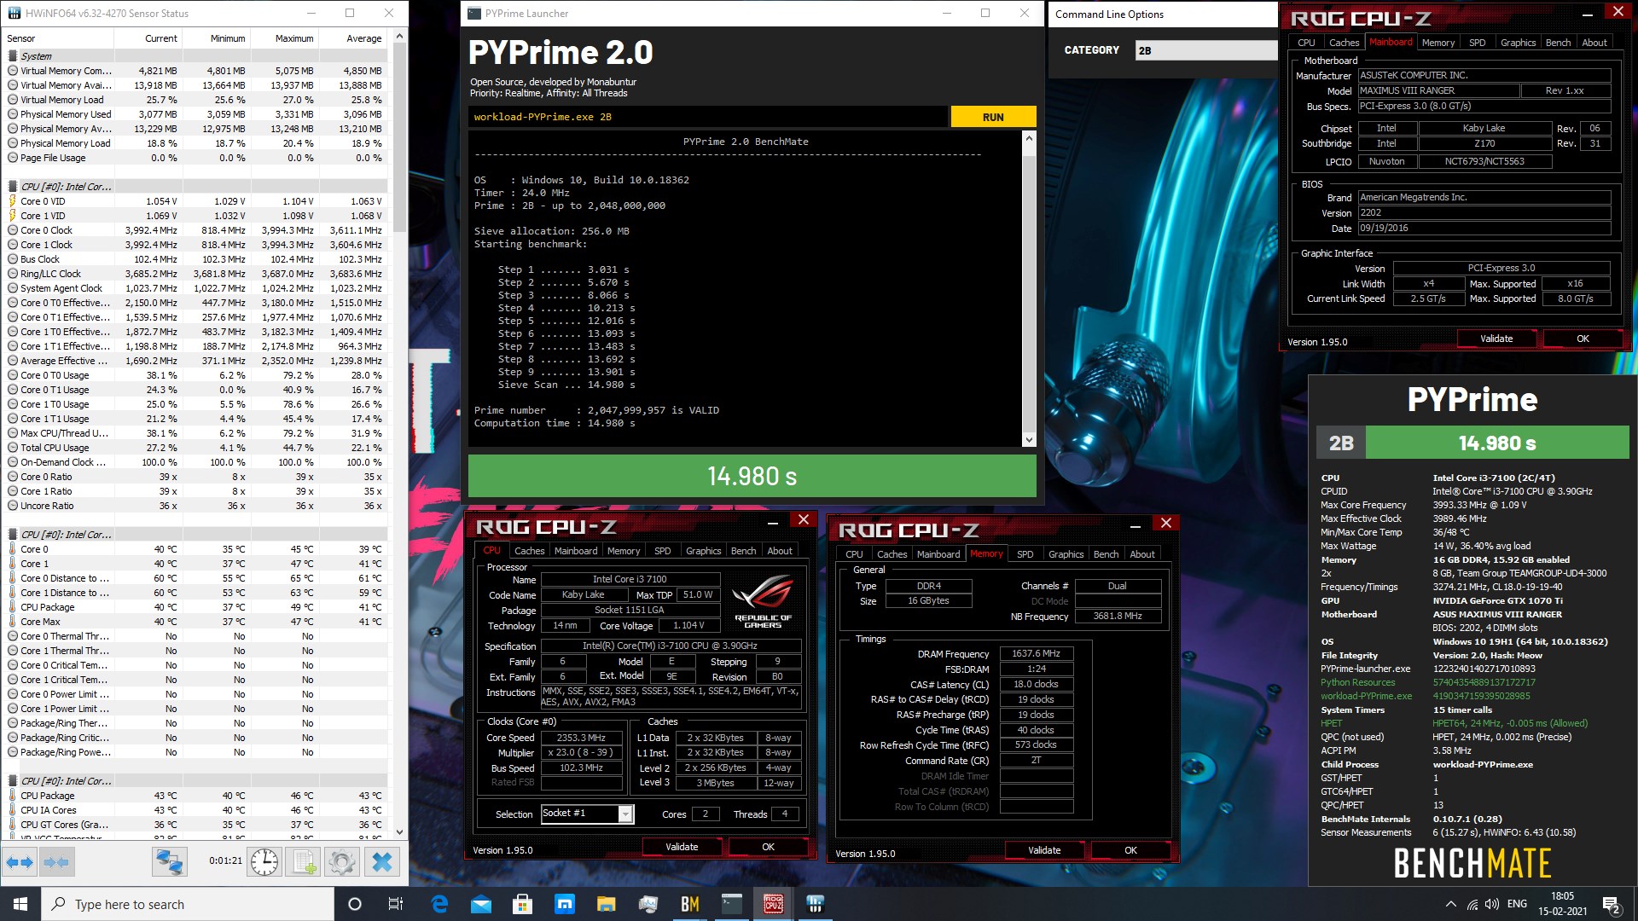Click Validate in the CPU tab CPU-Z window

(x=682, y=847)
